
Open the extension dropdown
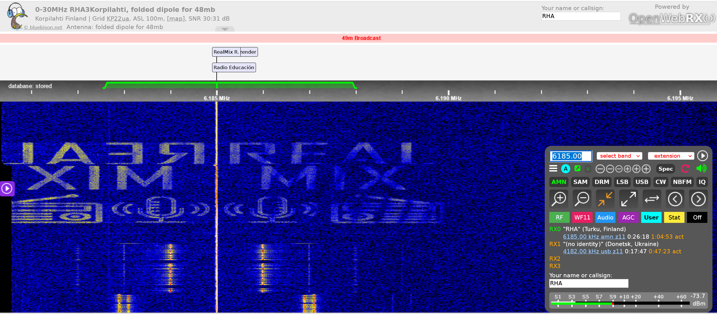tap(671, 156)
